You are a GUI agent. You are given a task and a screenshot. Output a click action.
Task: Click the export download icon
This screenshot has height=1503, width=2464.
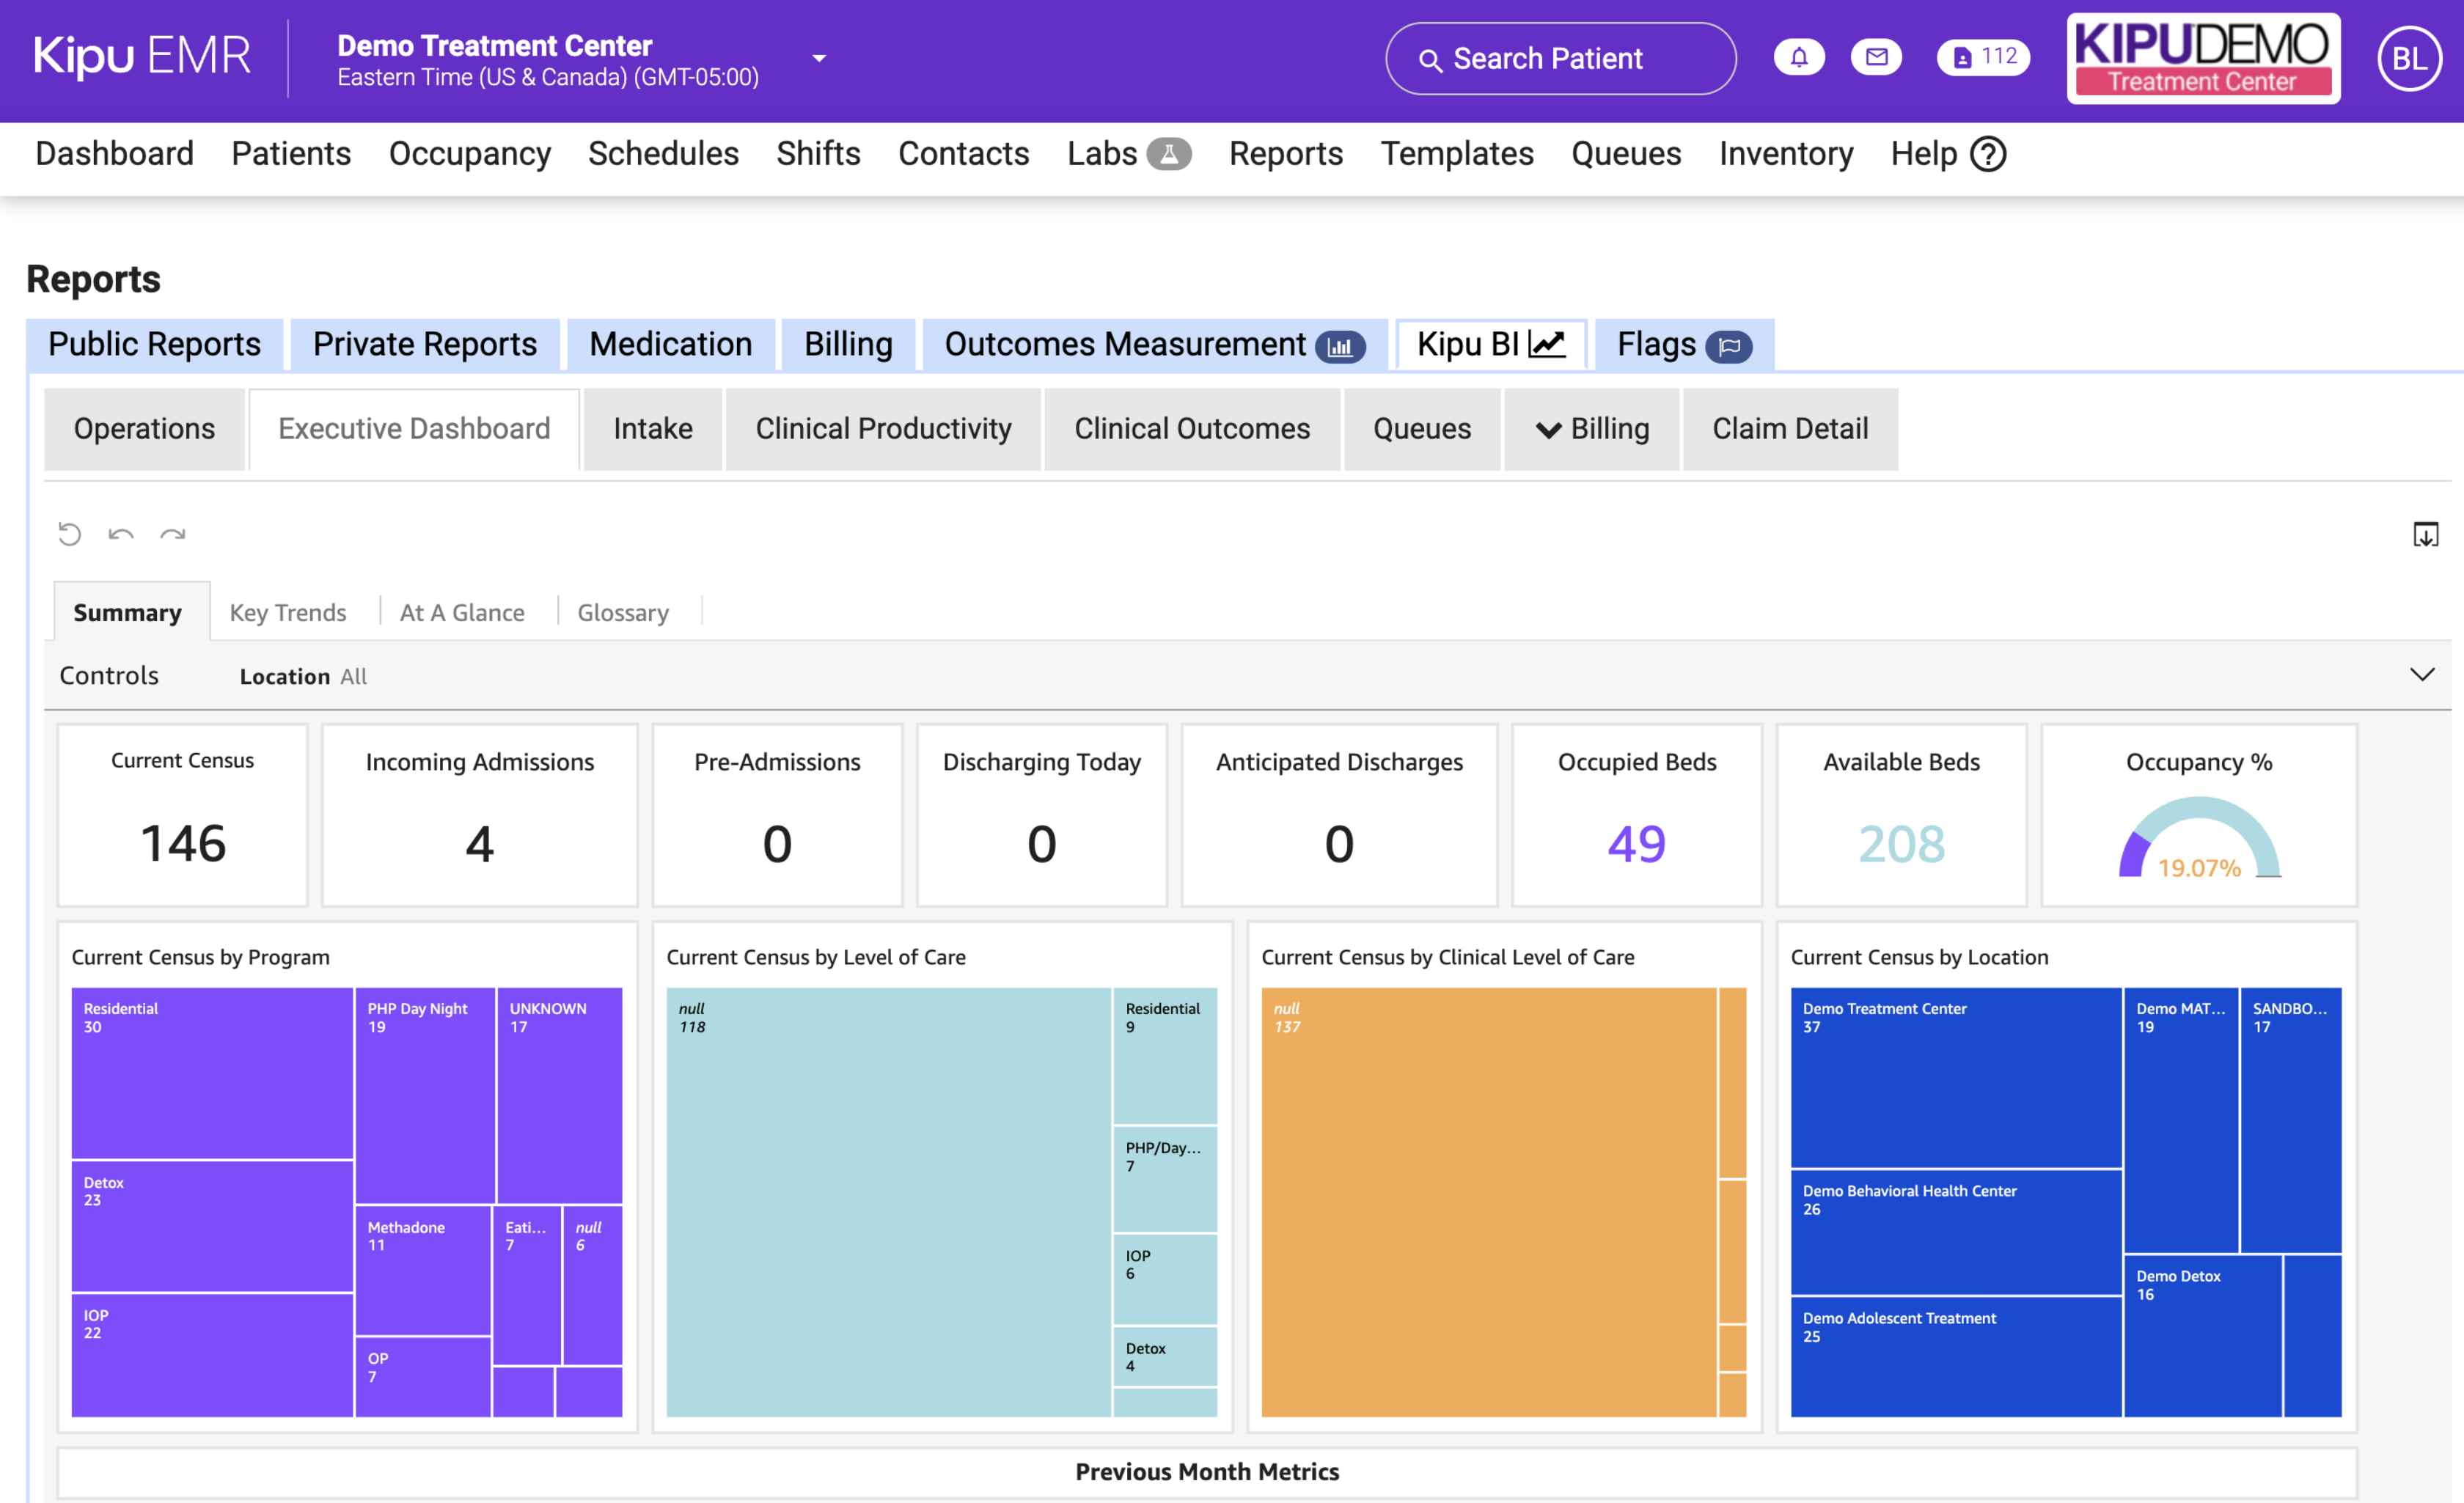2425,534
